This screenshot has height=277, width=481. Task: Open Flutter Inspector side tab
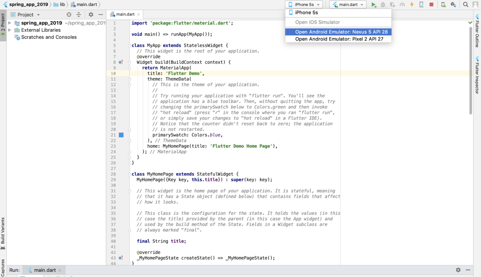click(477, 75)
